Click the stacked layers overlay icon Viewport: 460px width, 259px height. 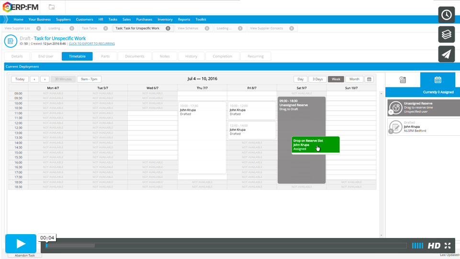point(446,34)
